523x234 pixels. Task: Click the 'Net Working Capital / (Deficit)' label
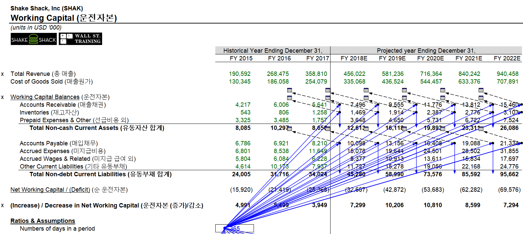tap(69, 190)
